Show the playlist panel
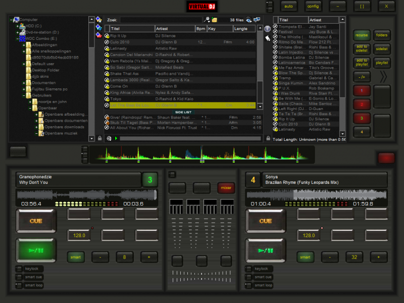Image resolution: width=404 pixels, height=303 pixels. pos(382,63)
